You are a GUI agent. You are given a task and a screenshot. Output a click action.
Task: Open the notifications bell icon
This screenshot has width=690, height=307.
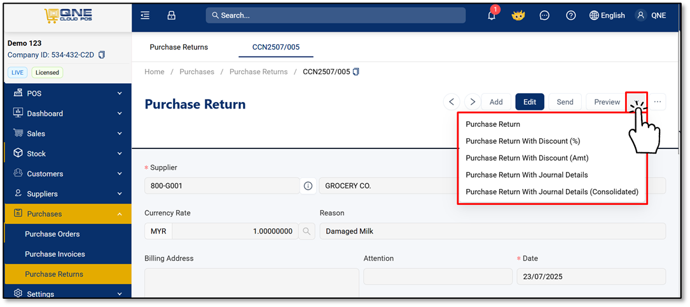(492, 15)
